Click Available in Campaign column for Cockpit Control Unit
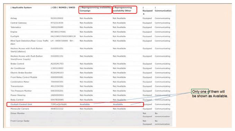 click(x=85, y=104)
